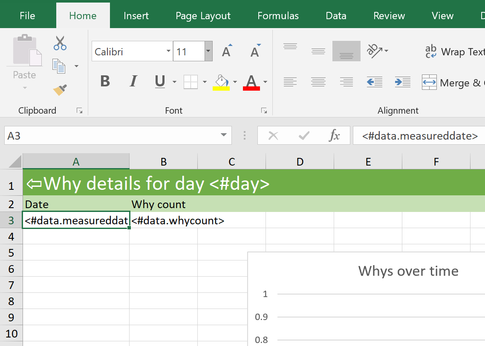Screen dimensions: 485x346
Task: Select column D header
Action: coord(300,161)
